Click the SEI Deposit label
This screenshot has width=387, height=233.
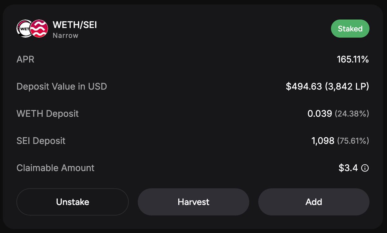[41, 141]
